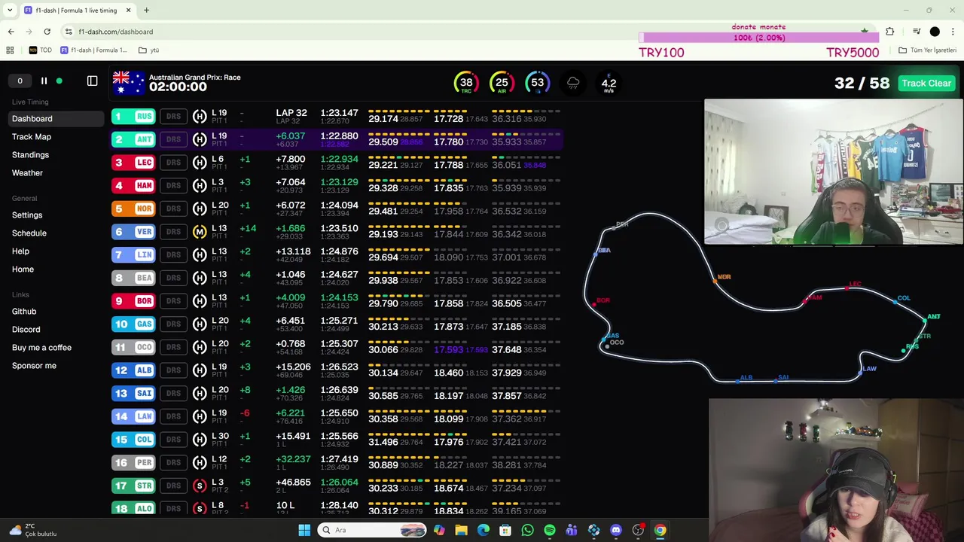Click DRS indicator in the PER row

[174, 462]
